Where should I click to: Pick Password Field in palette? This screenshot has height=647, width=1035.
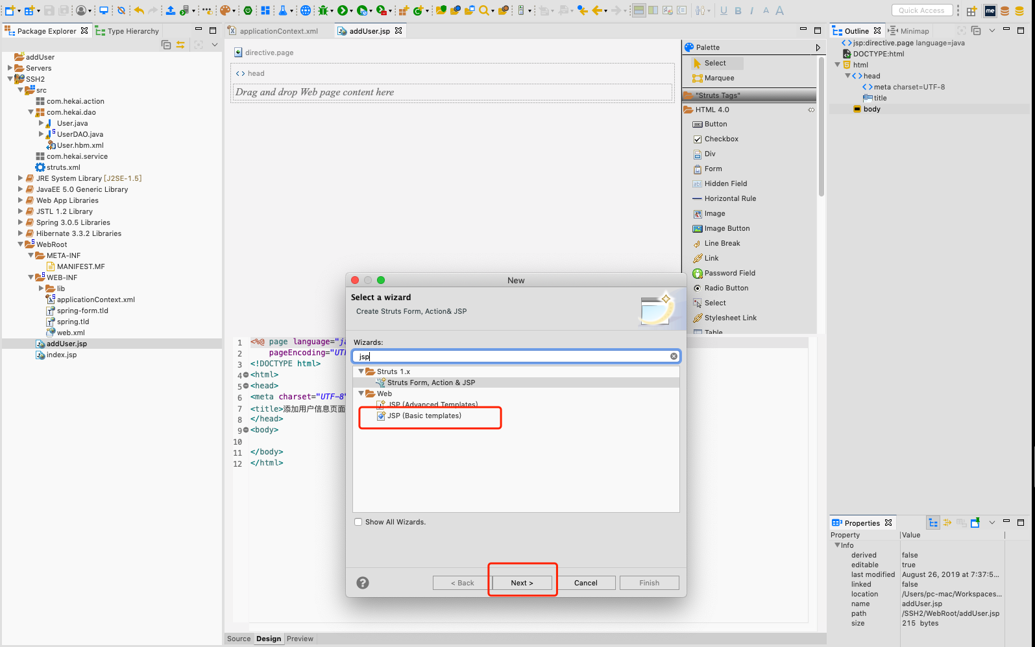coord(724,273)
